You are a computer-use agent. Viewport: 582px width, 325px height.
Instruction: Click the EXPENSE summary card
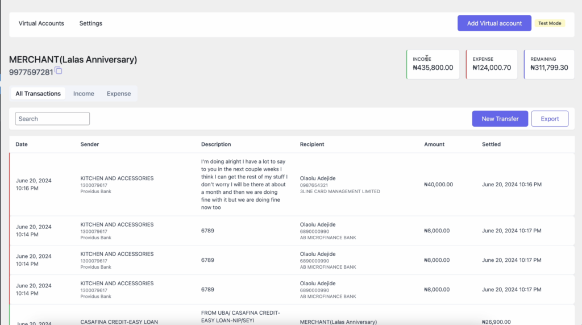click(x=492, y=64)
